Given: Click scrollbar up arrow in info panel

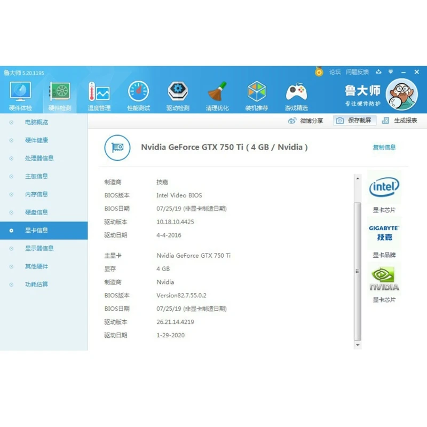Looking at the screenshot, I should coord(358,178).
